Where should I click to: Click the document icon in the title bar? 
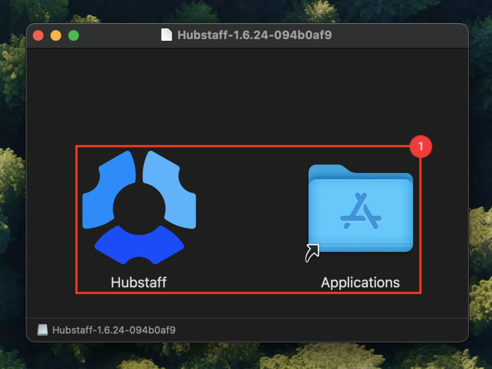tap(167, 35)
